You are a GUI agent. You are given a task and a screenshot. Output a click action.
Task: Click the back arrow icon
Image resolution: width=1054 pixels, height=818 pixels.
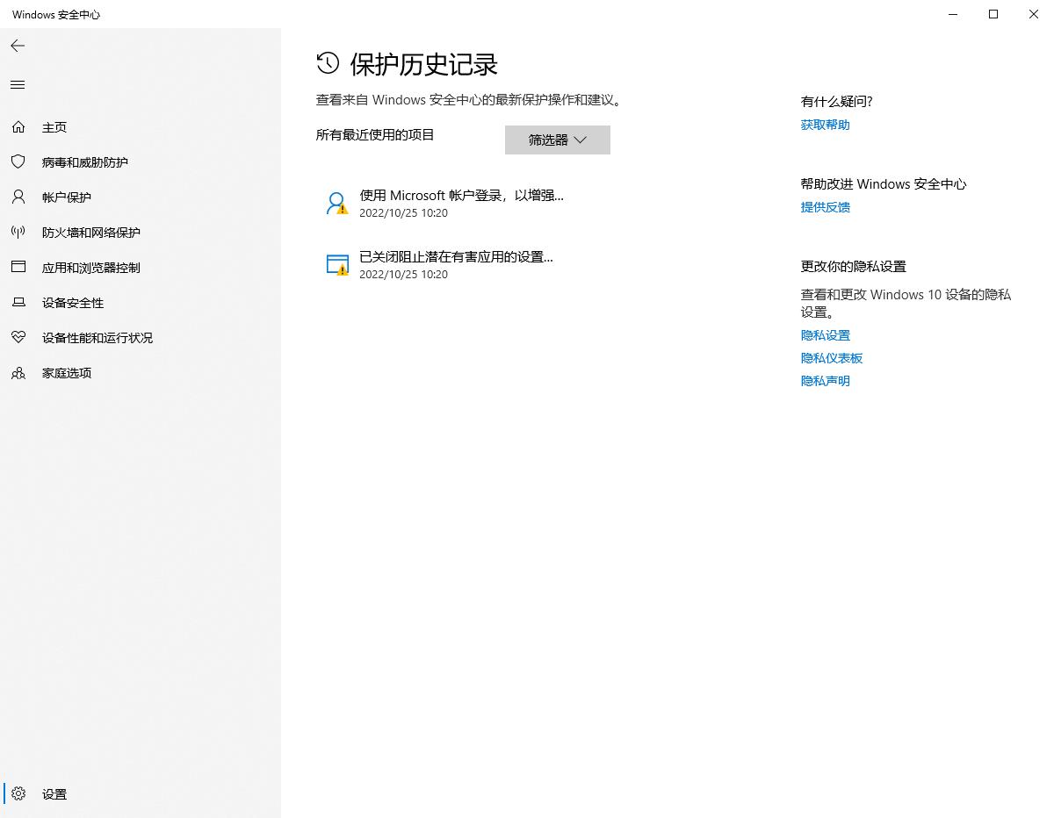click(18, 46)
